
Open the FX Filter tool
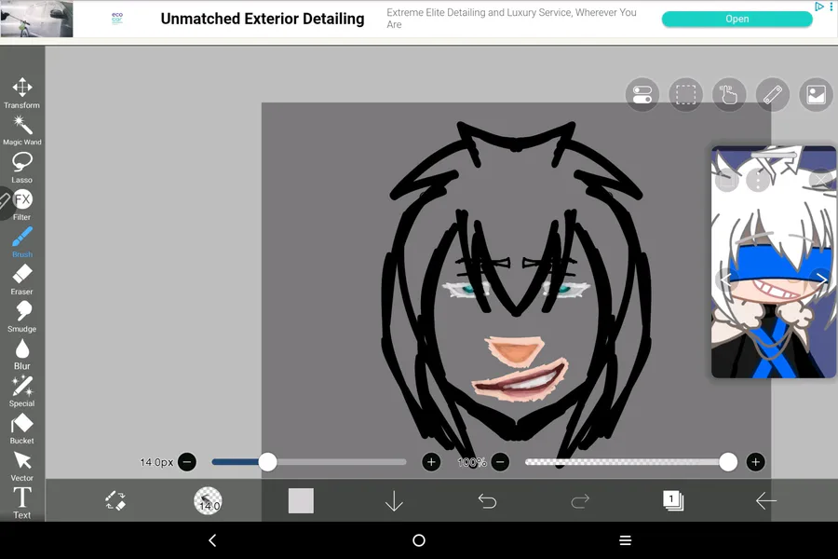click(x=22, y=205)
